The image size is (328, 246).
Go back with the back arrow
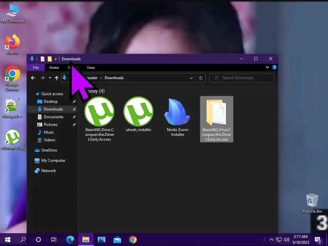point(33,78)
